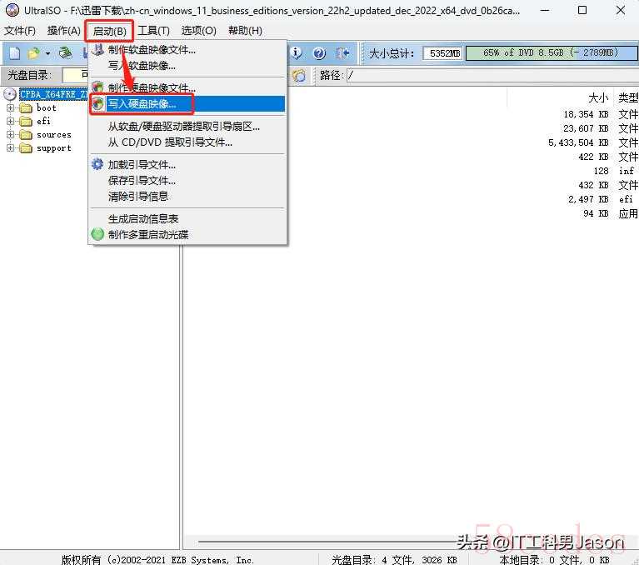Click the folder icon left of 路径 label
Viewport: 639px width, 565px height.
(299, 75)
